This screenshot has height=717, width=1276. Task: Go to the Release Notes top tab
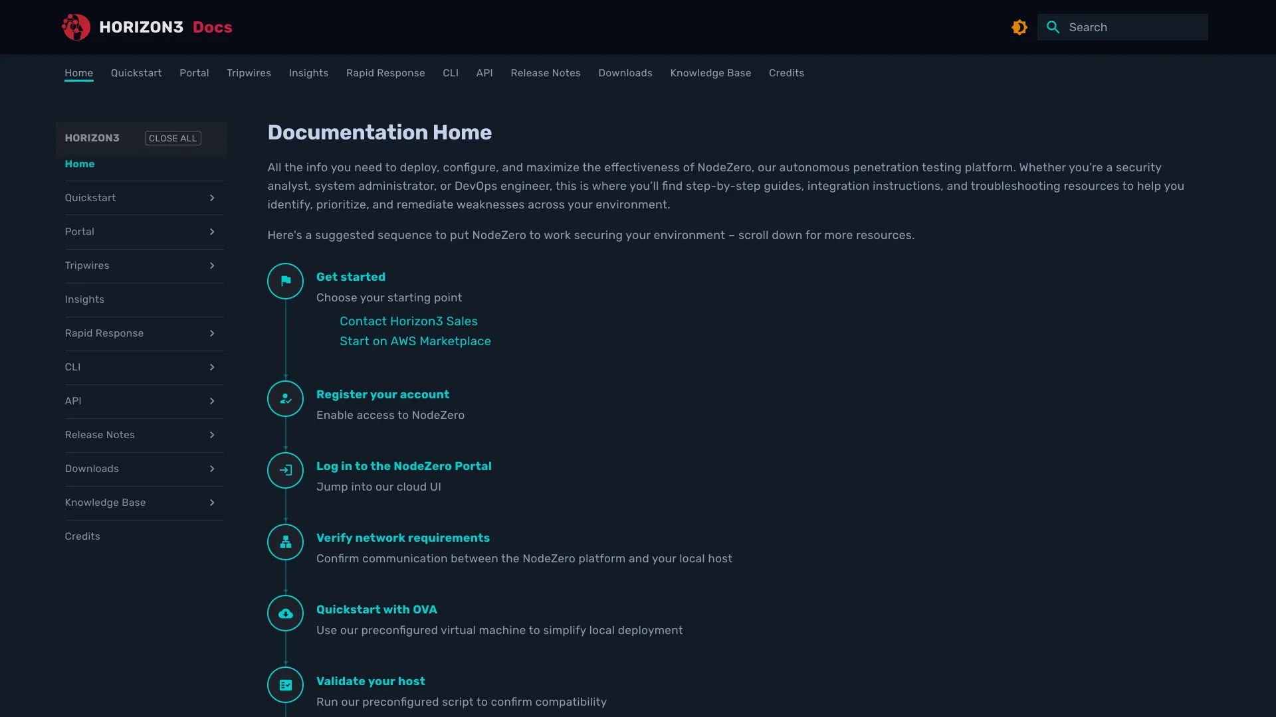pyautogui.click(x=546, y=73)
